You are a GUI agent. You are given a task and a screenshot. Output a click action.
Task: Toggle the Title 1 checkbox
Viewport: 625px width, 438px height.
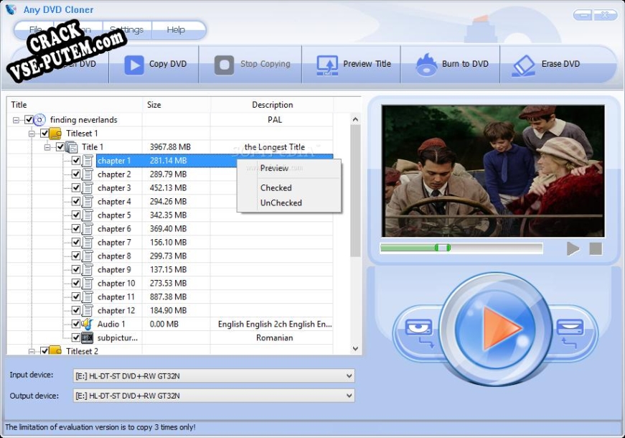click(60, 147)
